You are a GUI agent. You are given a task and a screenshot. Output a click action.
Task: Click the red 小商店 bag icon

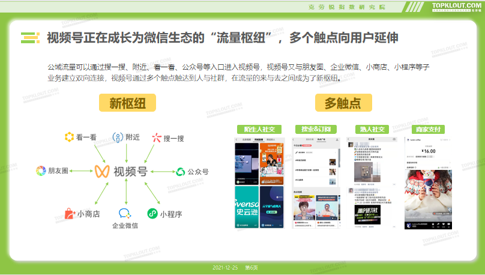[x=70, y=213]
